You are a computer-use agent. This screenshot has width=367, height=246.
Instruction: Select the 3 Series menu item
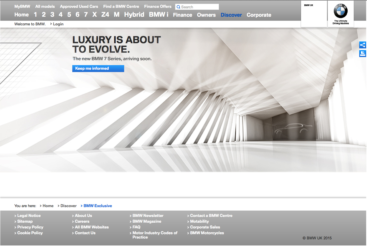[x=52, y=15]
